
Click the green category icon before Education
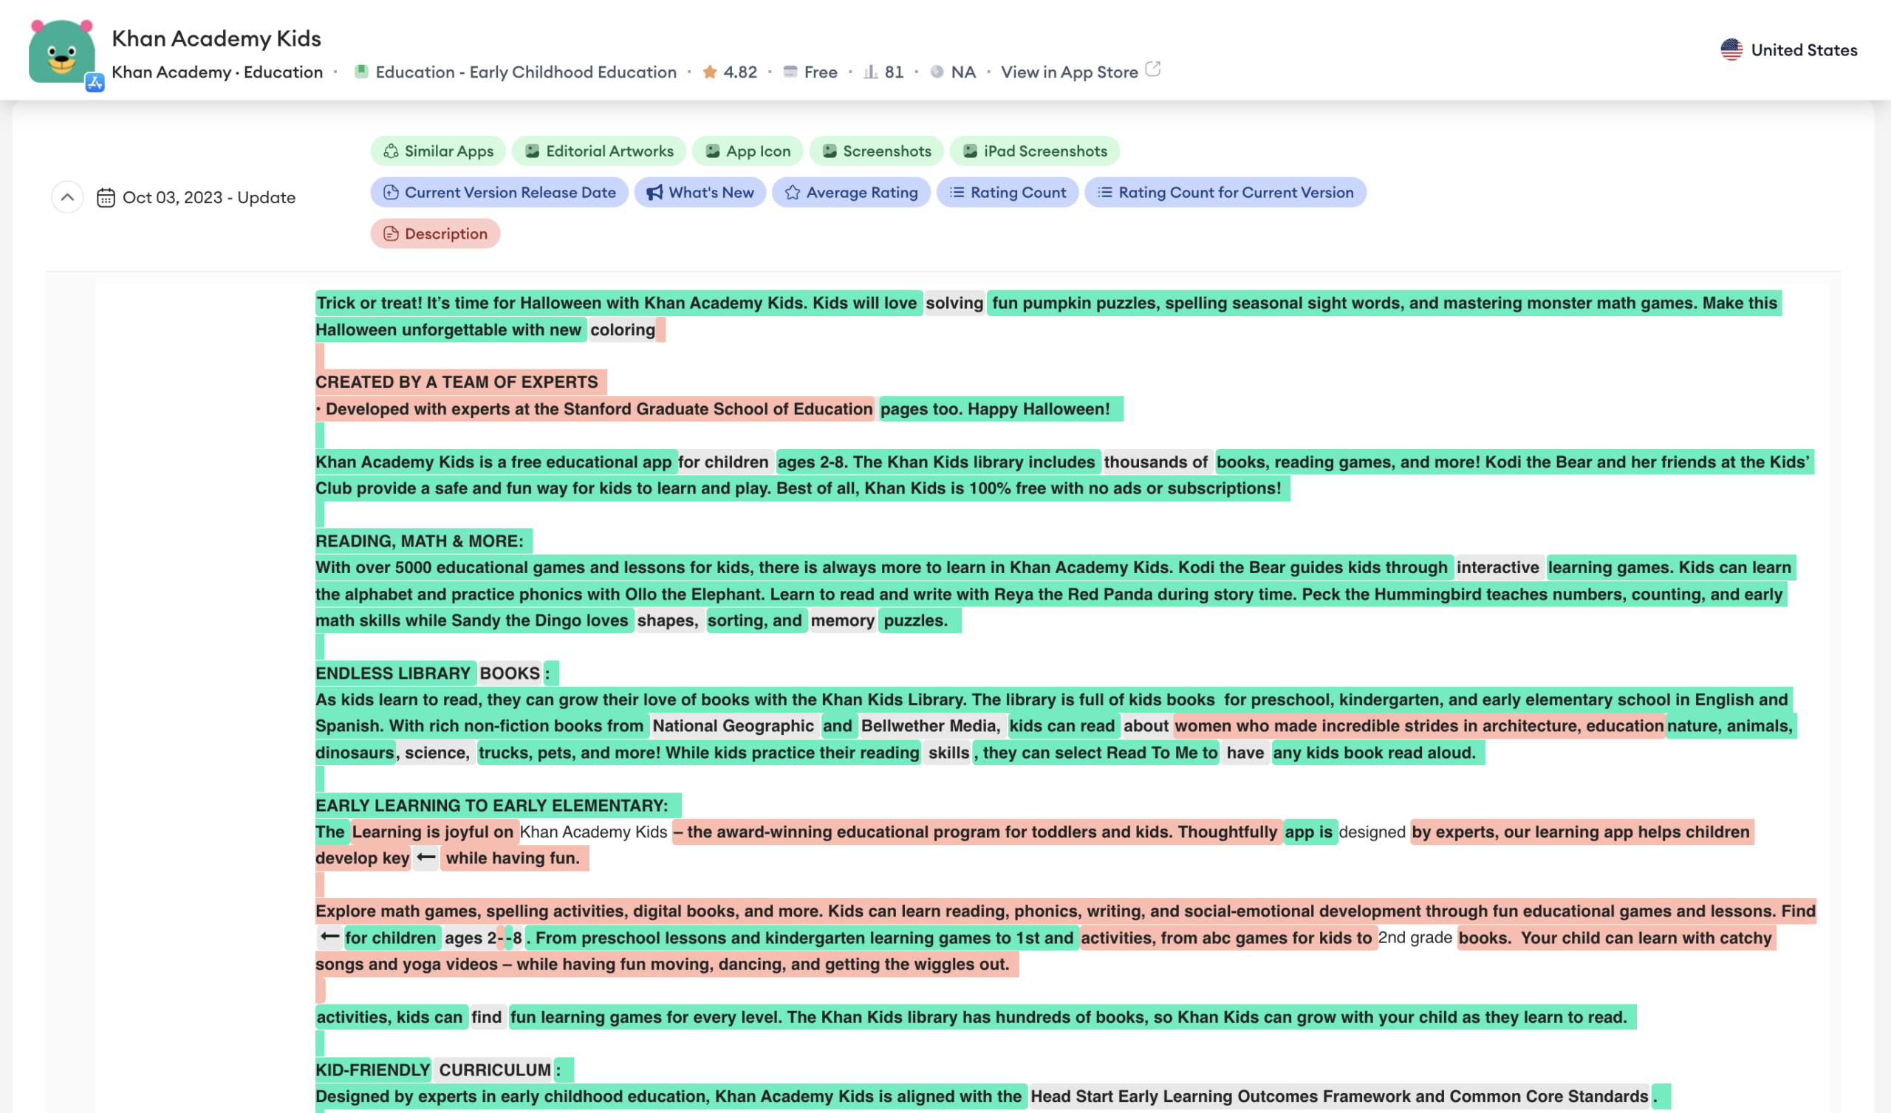(361, 72)
